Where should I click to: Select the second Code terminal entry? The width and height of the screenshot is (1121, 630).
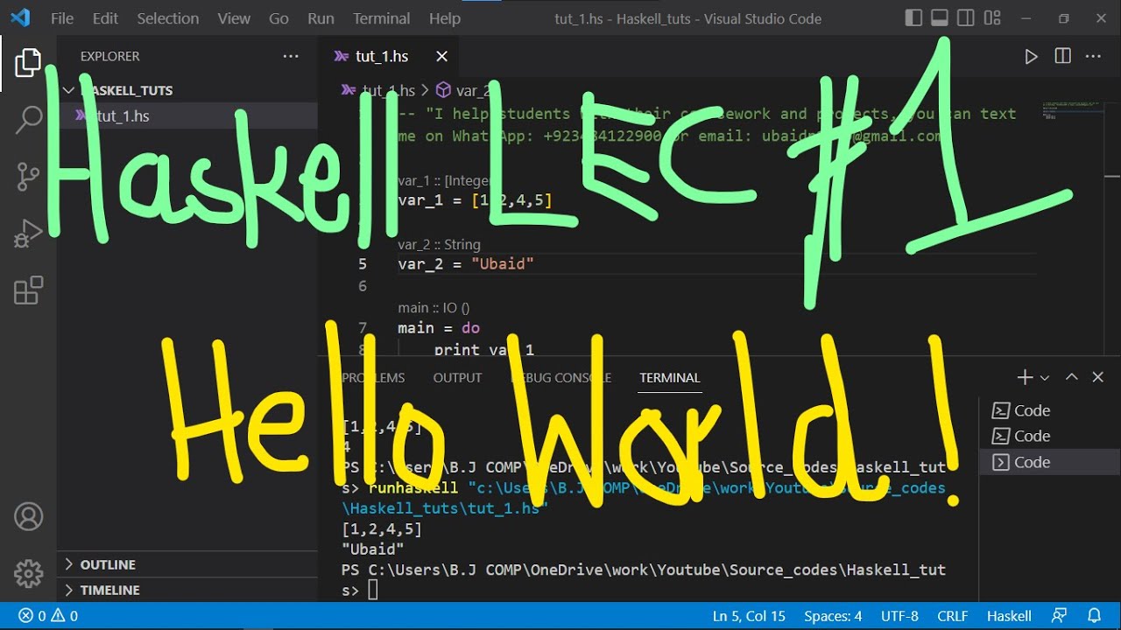(x=1050, y=436)
